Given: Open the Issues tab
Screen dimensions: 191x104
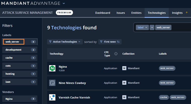Looking at the screenshot, I should [121, 13].
